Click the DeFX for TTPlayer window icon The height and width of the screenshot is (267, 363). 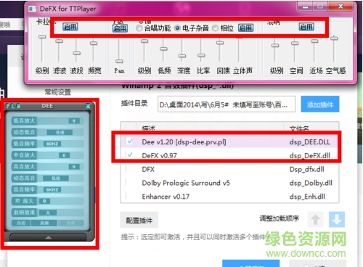tap(32, 9)
